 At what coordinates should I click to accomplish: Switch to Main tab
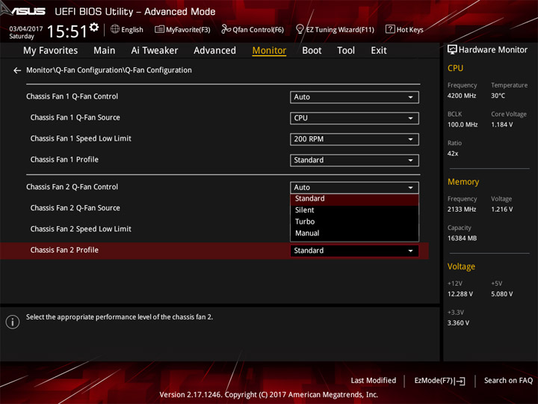105,51
